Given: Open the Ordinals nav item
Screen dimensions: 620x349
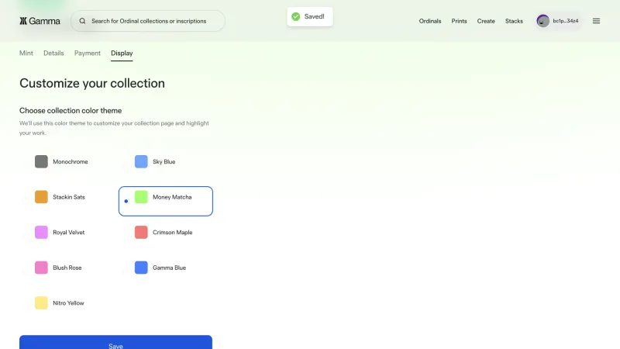Looking at the screenshot, I should click(430, 21).
